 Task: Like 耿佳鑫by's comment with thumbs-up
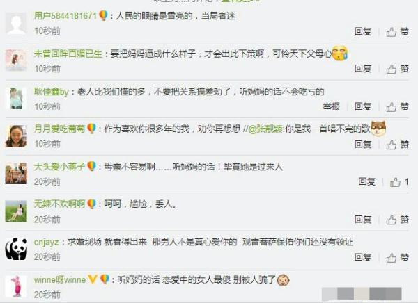click(398, 107)
